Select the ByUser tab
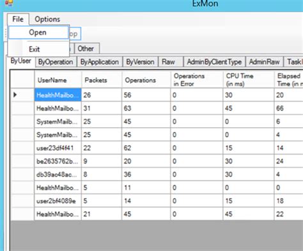The image size is (303, 251). tap(21, 61)
